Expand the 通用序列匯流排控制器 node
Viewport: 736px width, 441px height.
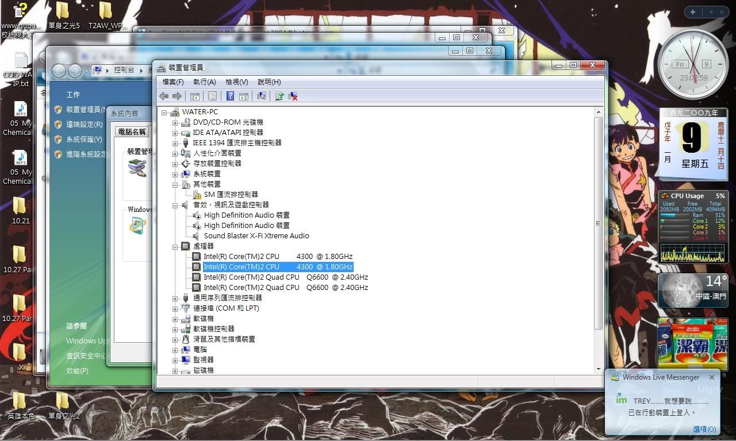coord(175,298)
